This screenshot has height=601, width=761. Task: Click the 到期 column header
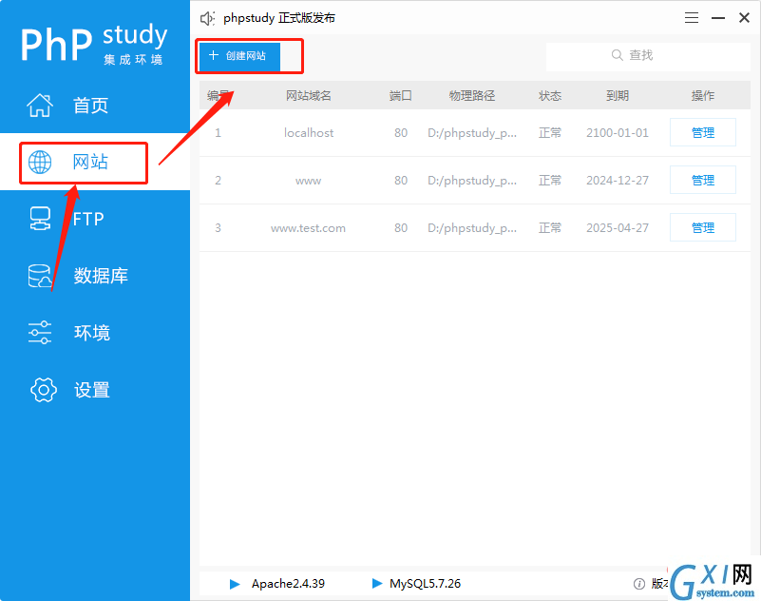618,95
